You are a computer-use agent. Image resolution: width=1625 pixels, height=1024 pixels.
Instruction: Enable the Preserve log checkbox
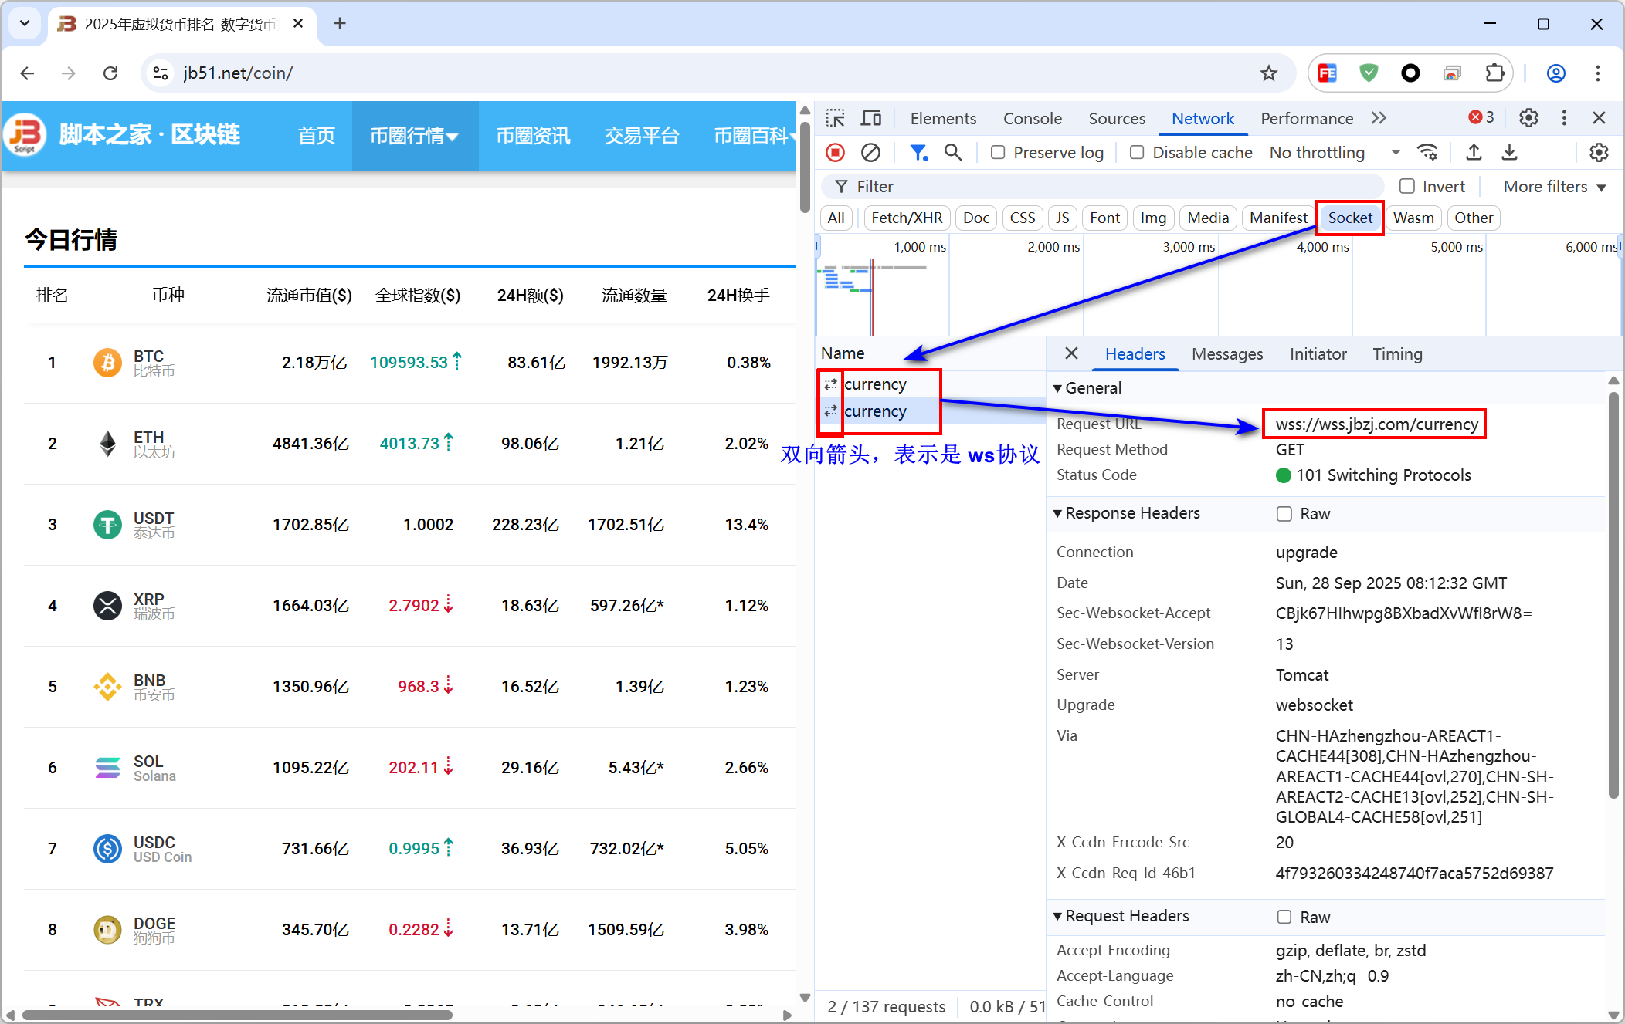point(998,153)
